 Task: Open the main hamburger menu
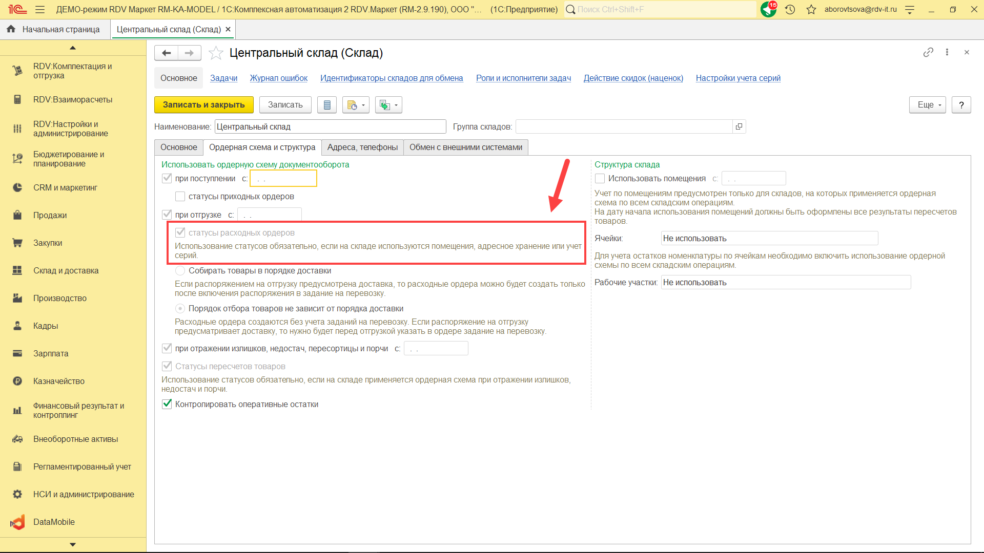click(x=40, y=9)
